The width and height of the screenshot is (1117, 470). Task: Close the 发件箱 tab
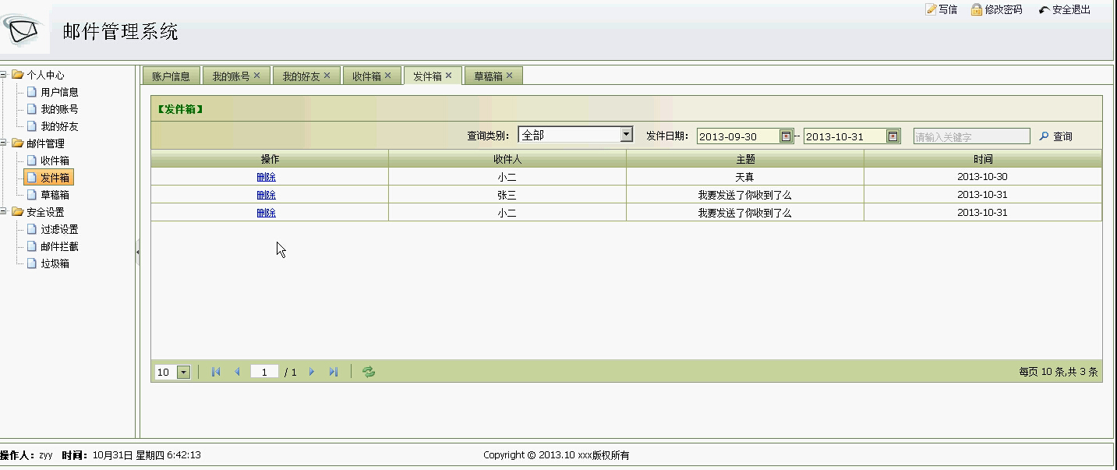click(449, 76)
